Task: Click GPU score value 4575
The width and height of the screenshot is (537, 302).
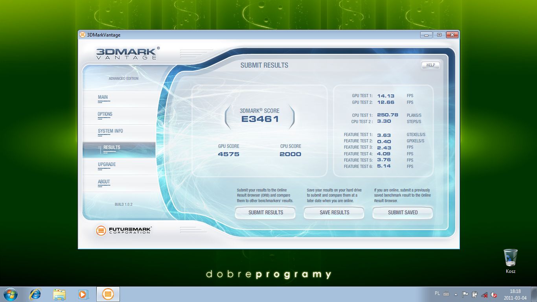Action: click(x=228, y=154)
